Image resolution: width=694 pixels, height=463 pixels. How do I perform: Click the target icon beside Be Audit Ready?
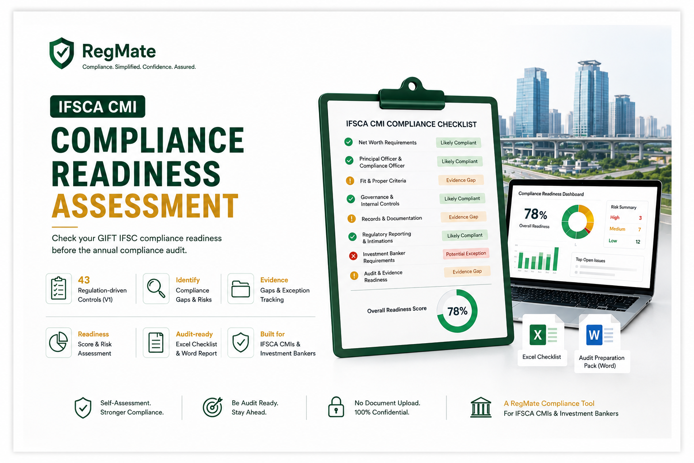(x=213, y=407)
